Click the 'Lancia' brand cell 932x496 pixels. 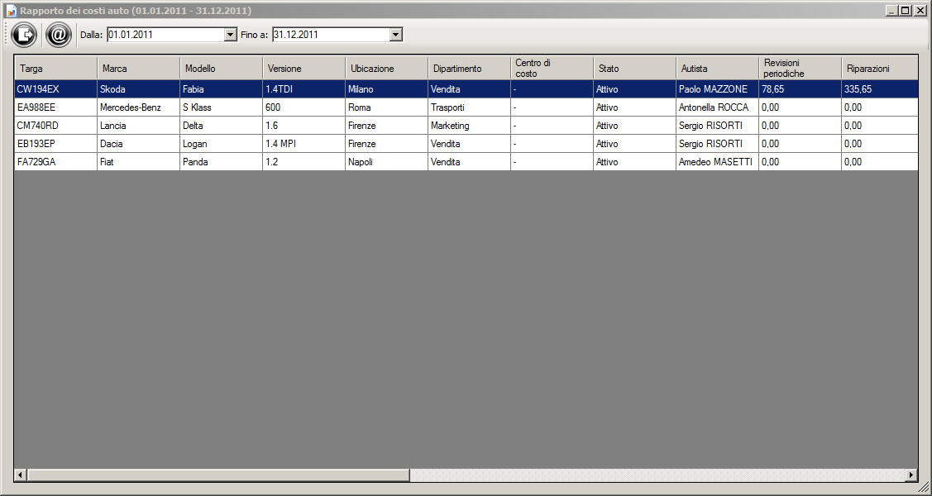coord(138,126)
